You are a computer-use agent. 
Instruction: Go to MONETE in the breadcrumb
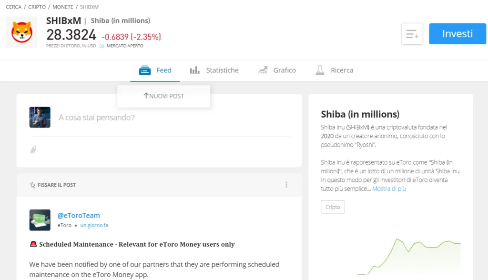[x=63, y=7]
